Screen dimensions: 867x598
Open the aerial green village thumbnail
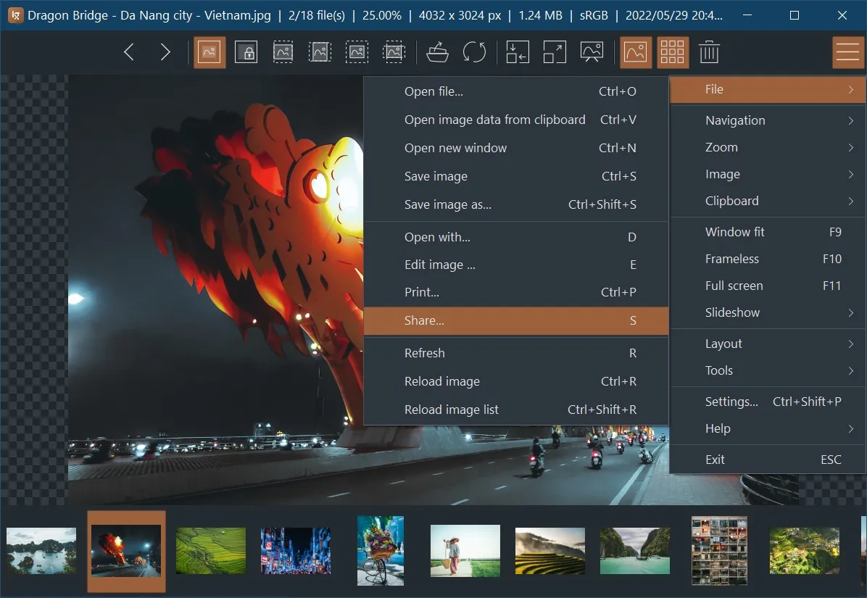[805, 550]
